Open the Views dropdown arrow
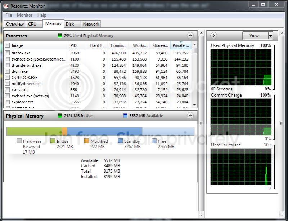 [270, 36]
